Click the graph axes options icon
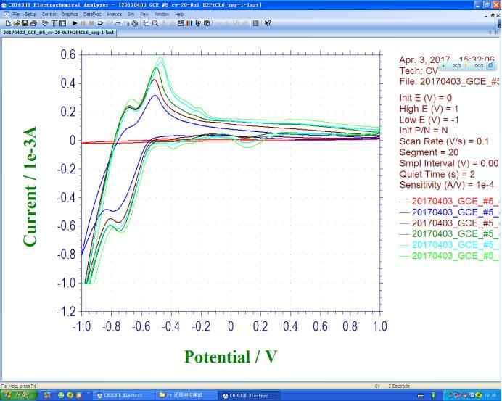502x401 pixels. (147, 23)
